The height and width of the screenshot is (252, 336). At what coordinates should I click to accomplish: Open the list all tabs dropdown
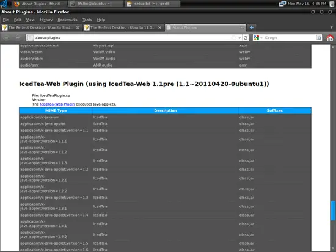(331, 27)
